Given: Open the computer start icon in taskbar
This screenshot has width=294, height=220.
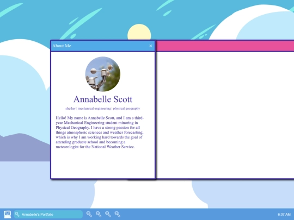Looking at the screenshot, I should 7,214.
